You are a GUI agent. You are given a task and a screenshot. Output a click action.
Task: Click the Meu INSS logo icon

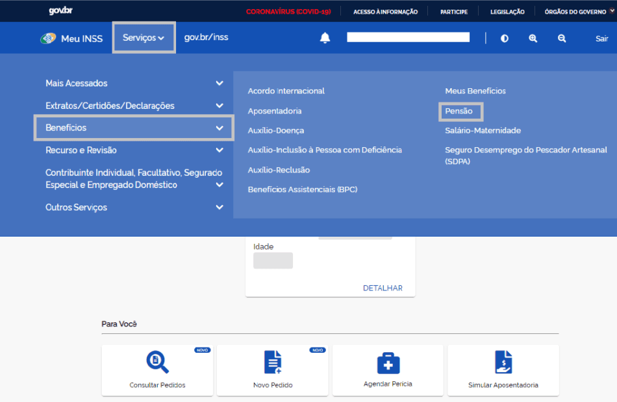(48, 38)
